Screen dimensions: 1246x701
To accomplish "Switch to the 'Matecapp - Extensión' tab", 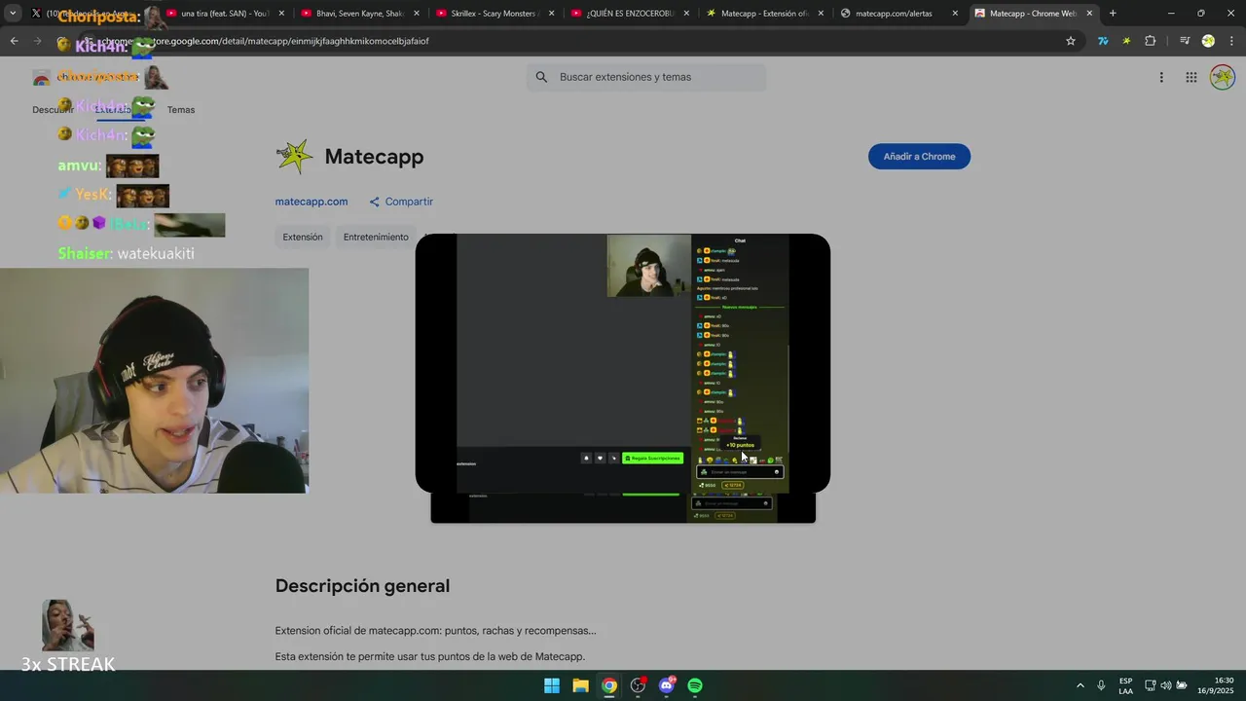I will (x=764, y=14).
